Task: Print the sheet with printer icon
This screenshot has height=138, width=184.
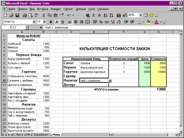Action: 25,15
